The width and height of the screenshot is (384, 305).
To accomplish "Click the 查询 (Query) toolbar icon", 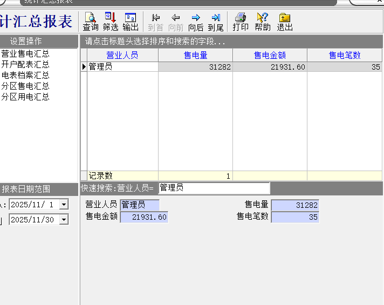I will click(x=90, y=22).
